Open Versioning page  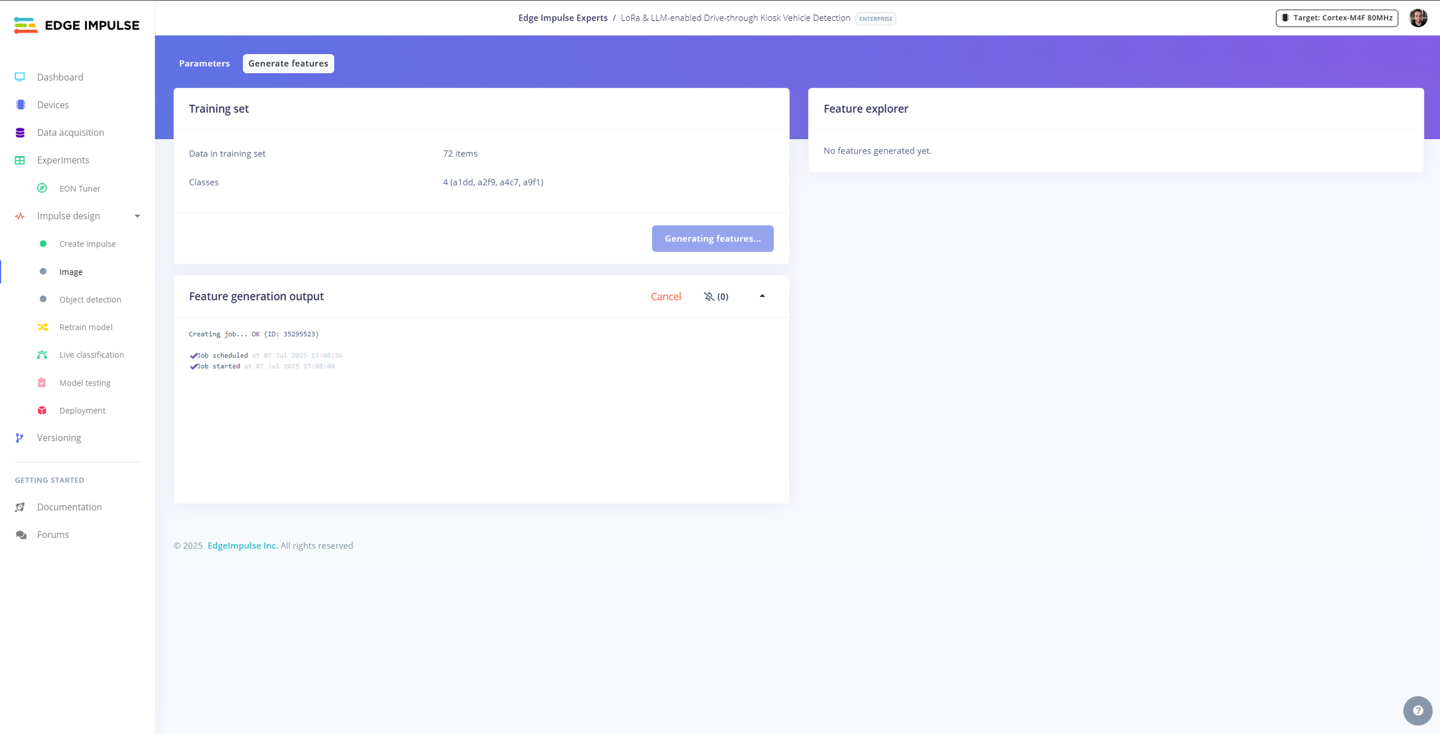click(59, 438)
